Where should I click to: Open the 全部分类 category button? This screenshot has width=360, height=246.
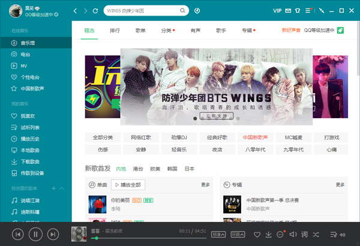coord(103,137)
